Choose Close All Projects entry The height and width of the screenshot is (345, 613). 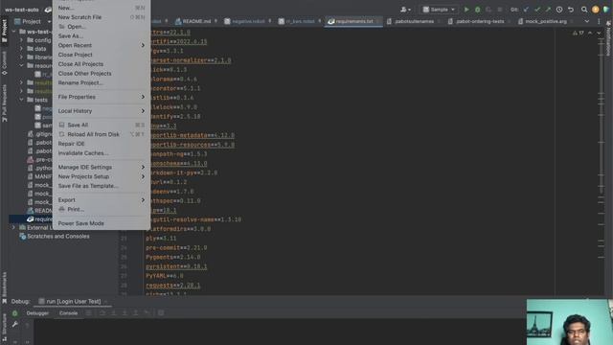tap(102, 64)
